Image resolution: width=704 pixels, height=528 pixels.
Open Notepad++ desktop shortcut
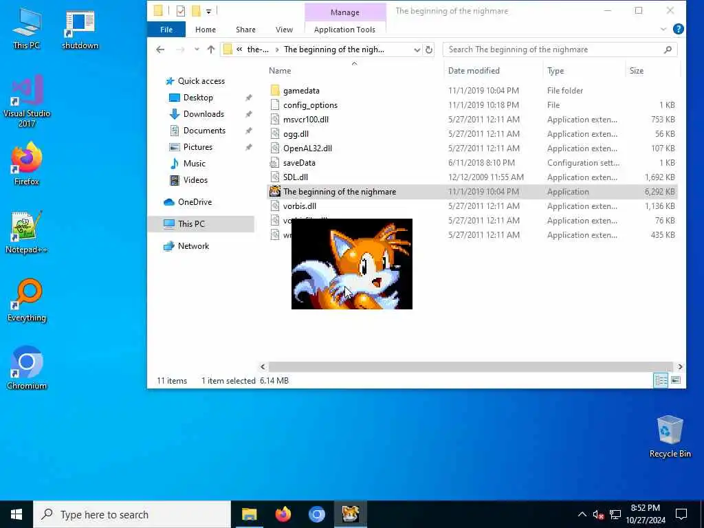[27, 232]
